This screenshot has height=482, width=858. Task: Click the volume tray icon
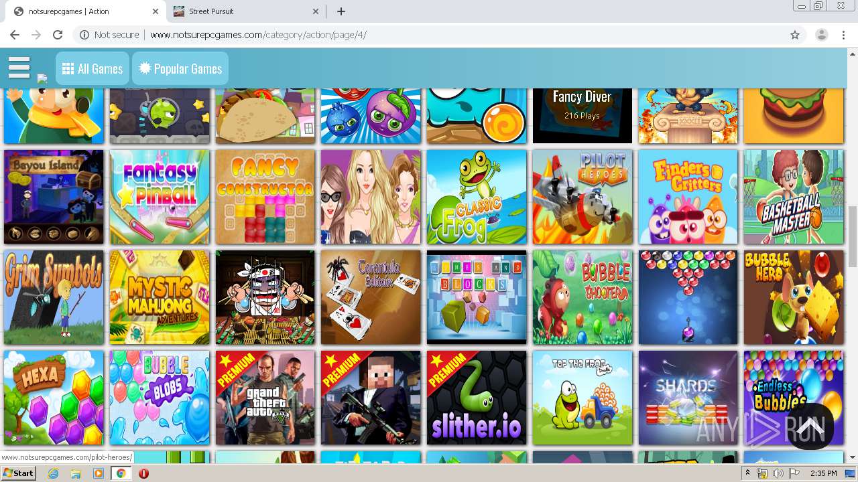(x=778, y=473)
